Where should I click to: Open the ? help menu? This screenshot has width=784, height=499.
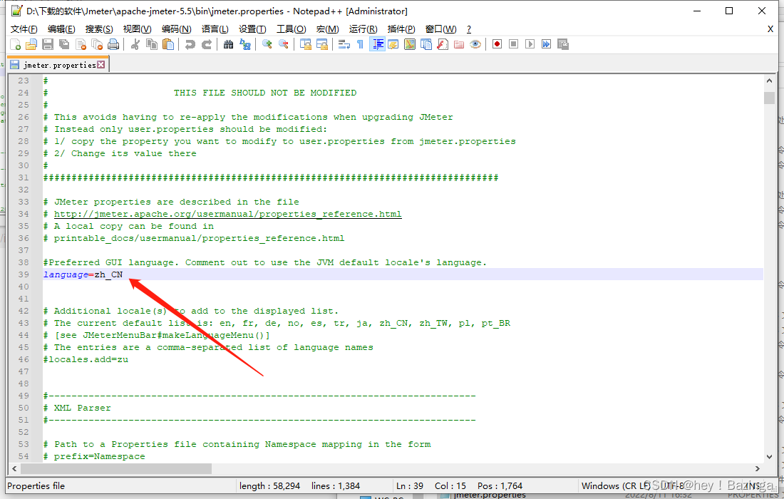click(x=468, y=29)
